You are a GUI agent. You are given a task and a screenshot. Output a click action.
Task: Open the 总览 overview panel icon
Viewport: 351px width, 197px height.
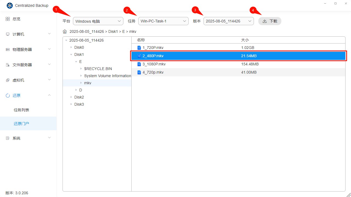[x=7, y=19]
